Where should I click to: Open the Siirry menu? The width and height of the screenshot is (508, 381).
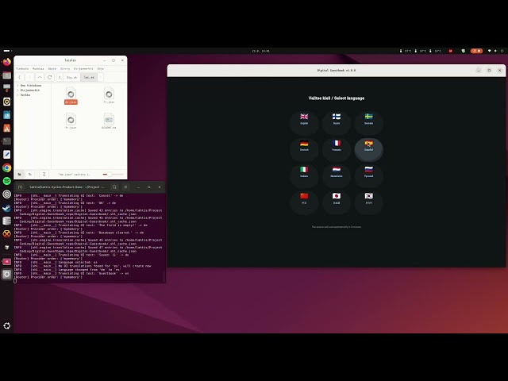pyautogui.click(x=65, y=69)
